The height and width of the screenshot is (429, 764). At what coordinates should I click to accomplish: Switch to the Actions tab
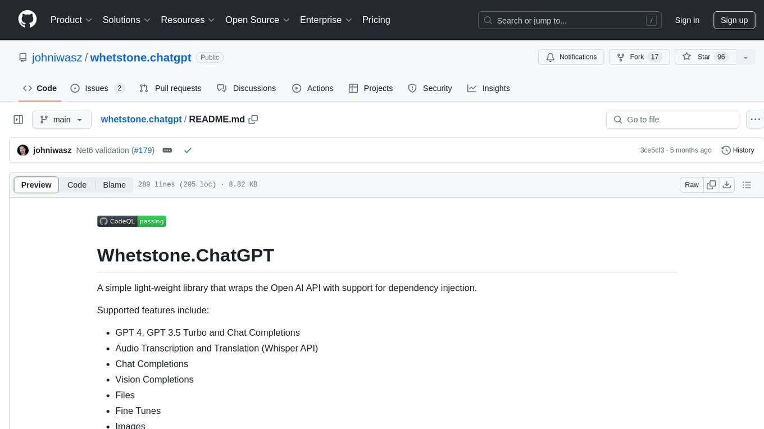point(313,88)
